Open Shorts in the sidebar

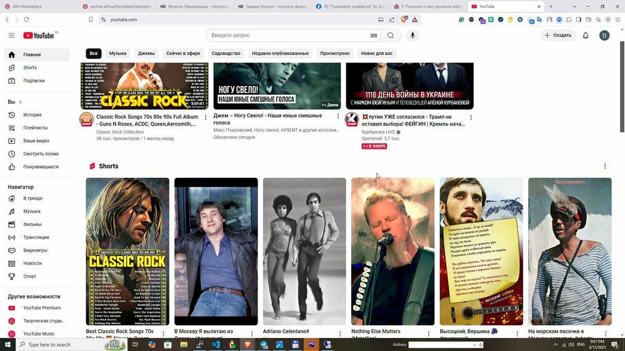[x=37, y=67]
